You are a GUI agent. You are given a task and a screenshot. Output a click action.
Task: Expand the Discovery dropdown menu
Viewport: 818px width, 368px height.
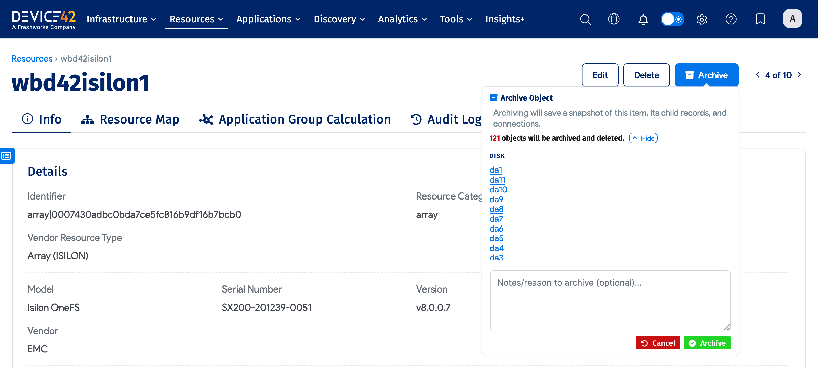point(339,19)
